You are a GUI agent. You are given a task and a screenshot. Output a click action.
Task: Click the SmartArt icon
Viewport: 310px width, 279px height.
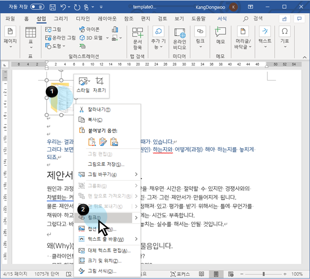83,46
